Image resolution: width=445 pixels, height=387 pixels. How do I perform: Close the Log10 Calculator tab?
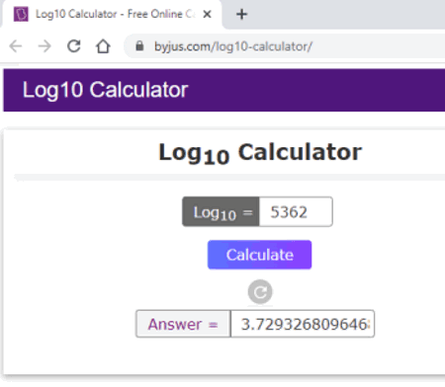click(x=207, y=14)
